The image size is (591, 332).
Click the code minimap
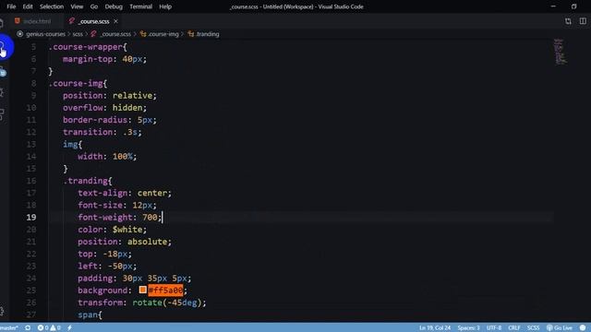[x=560, y=52]
